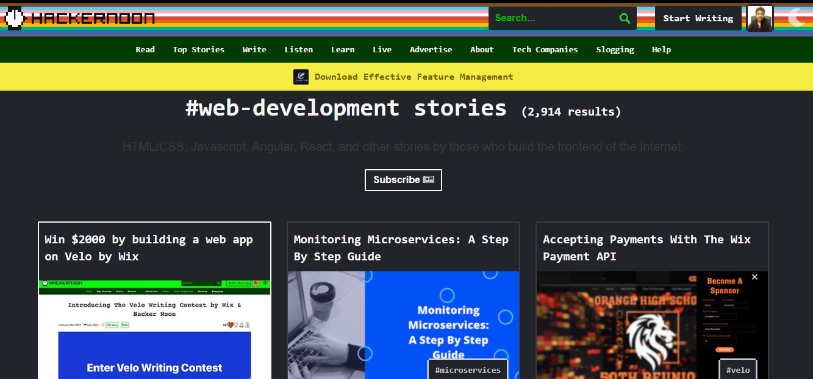The image size is (813, 379).
Task: Click Download Effective Feature Management banner link
Action: (x=414, y=77)
